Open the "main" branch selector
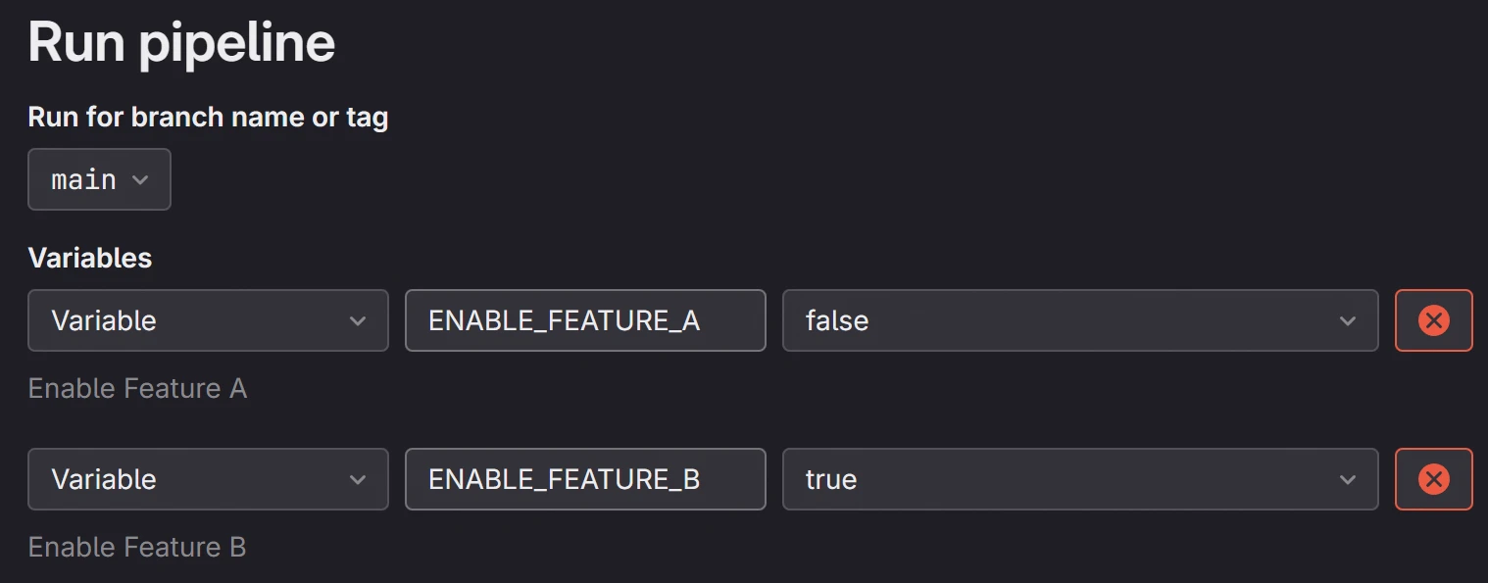The width and height of the screenshot is (1488, 583). pos(99,179)
